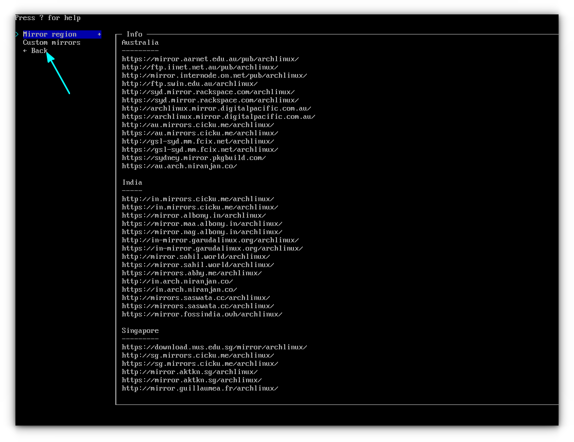Click the mirror.albony.in mirror entry

tap(193, 215)
